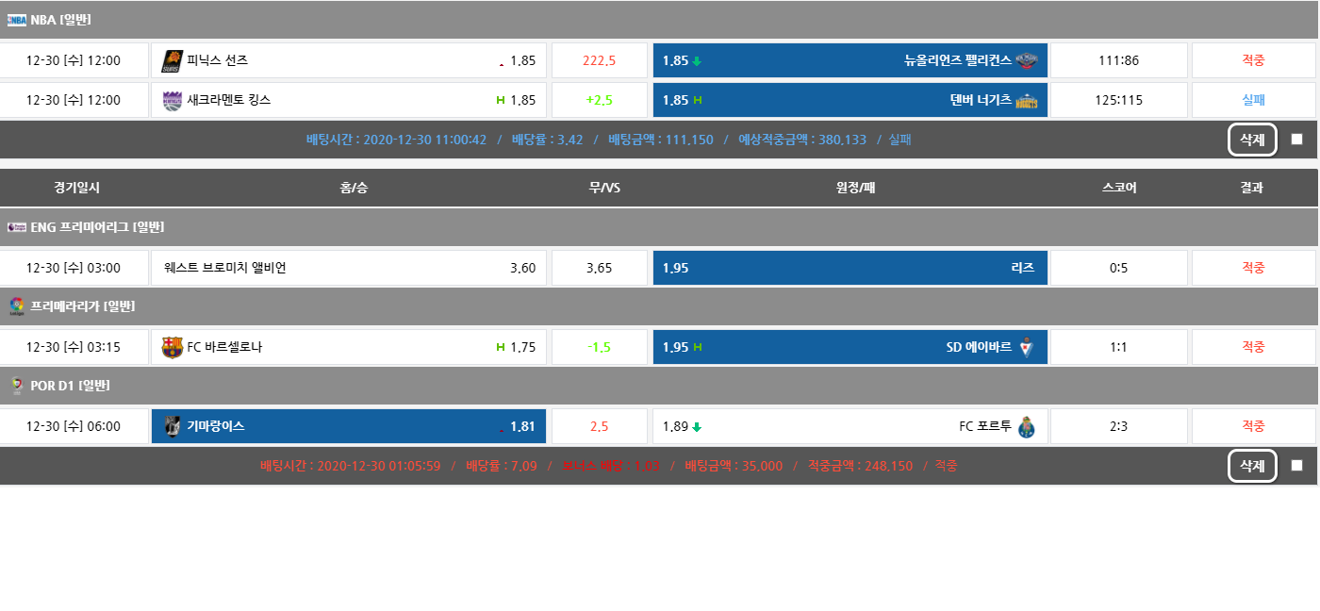Click the NBA league icon
The image size is (1320, 611).
tap(16, 20)
